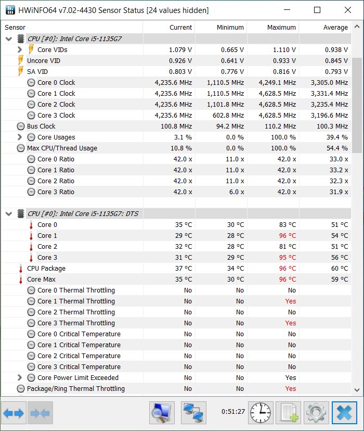
Task: Click the scrollbar down arrow
Action: (x=357, y=390)
